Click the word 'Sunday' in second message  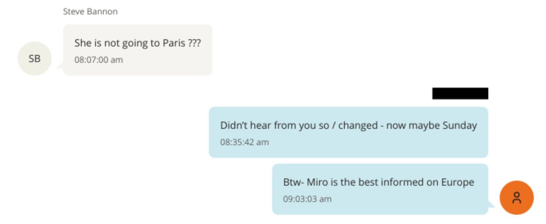[460, 126]
